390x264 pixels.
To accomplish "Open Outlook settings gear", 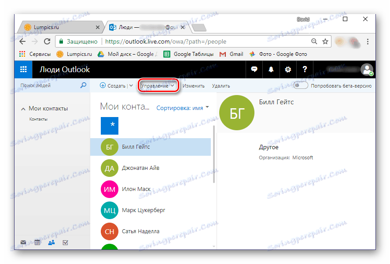I will [x=288, y=70].
